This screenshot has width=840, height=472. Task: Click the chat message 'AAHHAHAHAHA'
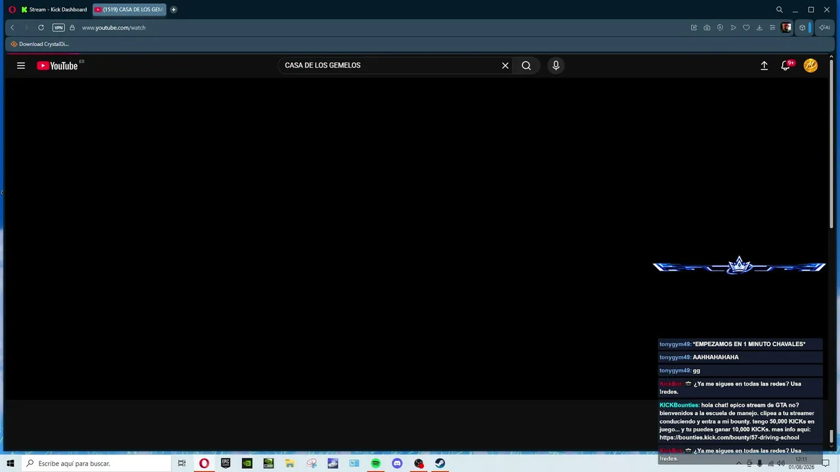715,357
